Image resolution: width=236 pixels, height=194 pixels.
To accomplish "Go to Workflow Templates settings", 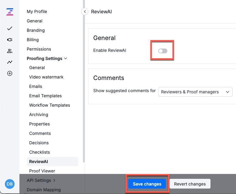I will pyautogui.click(x=50, y=105).
